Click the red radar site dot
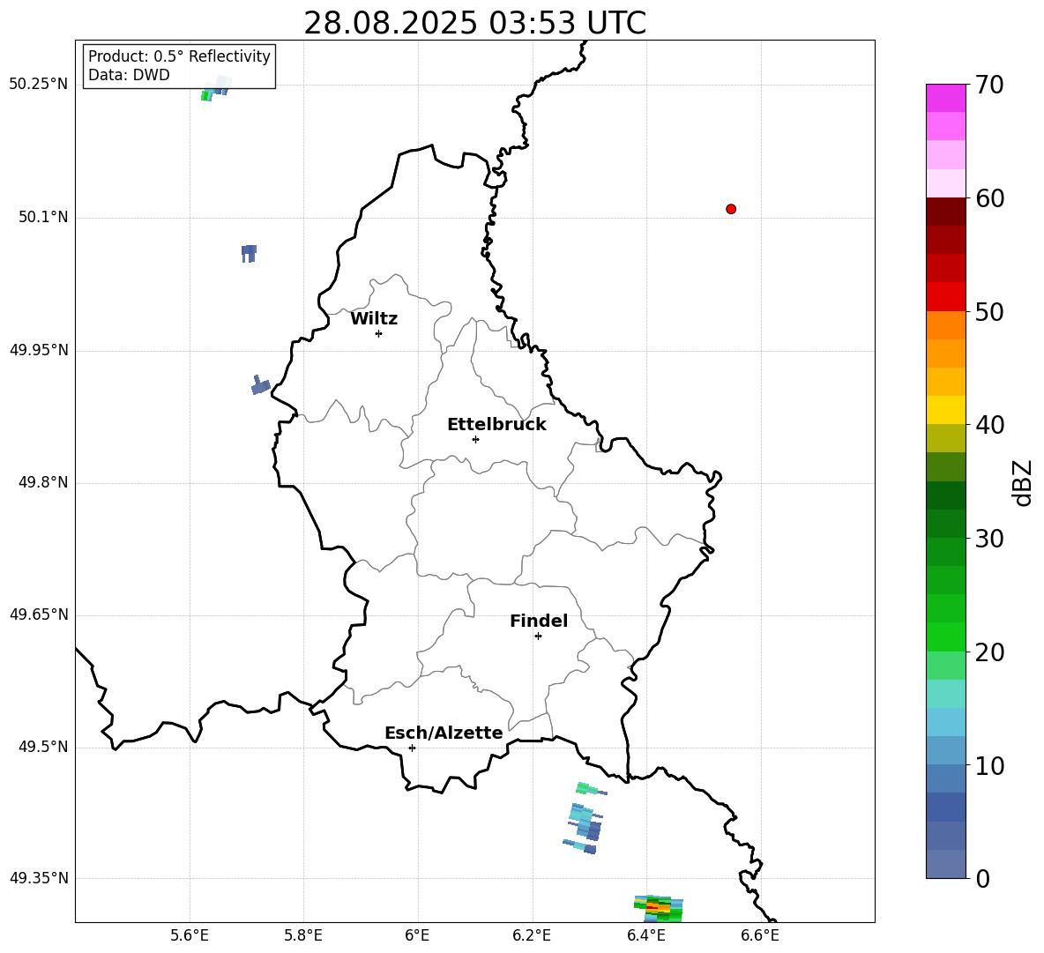Image resolution: width=1044 pixels, height=953 pixels. click(731, 209)
